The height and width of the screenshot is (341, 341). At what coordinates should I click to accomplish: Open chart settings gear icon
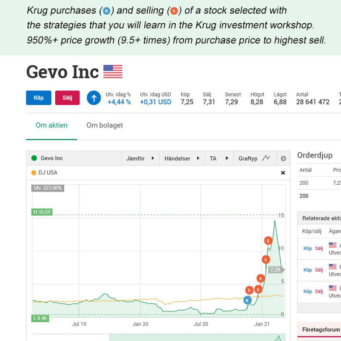pyautogui.click(x=283, y=159)
